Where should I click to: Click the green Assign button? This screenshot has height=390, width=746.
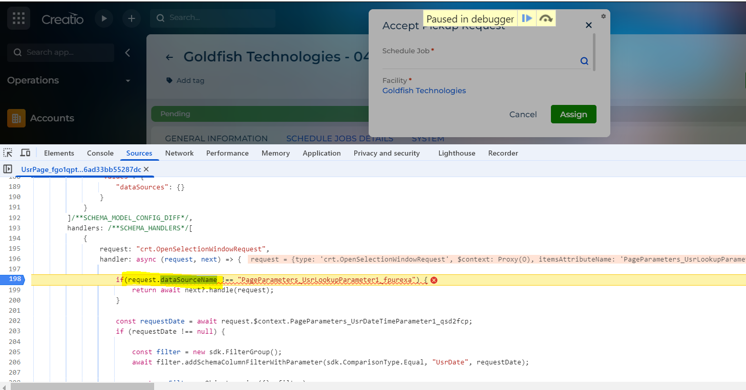[573, 114]
